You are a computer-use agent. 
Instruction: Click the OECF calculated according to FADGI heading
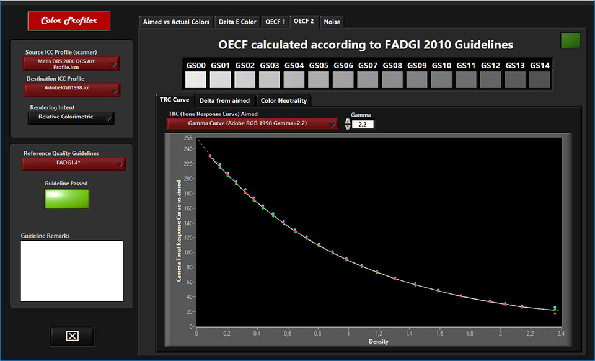tap(366, 45)
